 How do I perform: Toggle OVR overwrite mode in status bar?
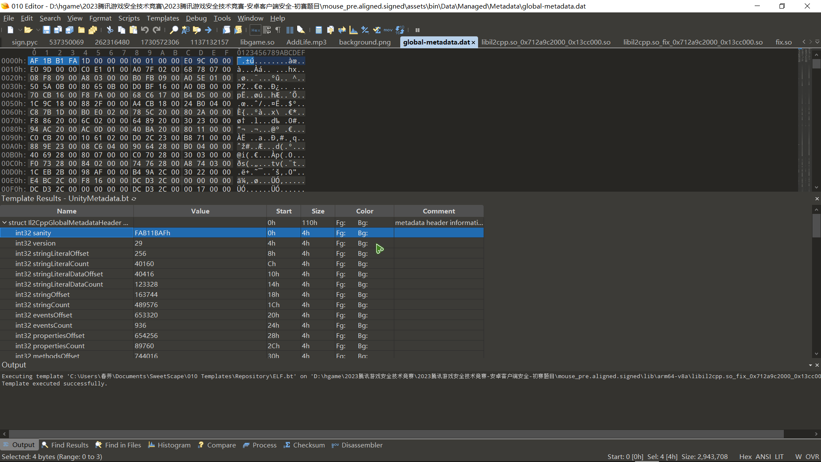812,456
